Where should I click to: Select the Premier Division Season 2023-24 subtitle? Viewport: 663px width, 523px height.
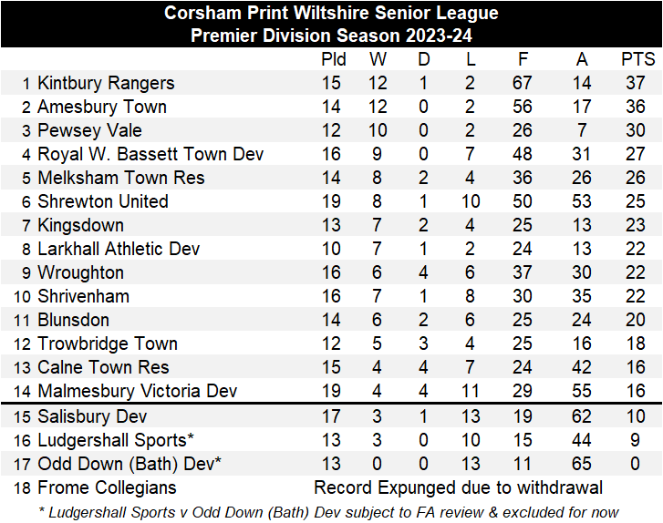point(331,36)
